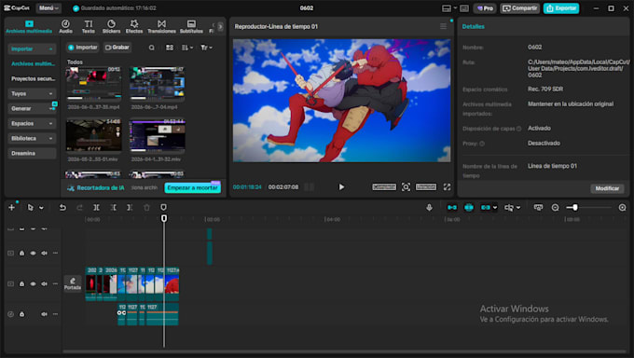
Task: Delete left of playhead with trim-left icon
Action: pos(113,208)
